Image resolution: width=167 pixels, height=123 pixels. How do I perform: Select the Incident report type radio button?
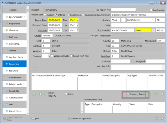[x=45, y=15]
